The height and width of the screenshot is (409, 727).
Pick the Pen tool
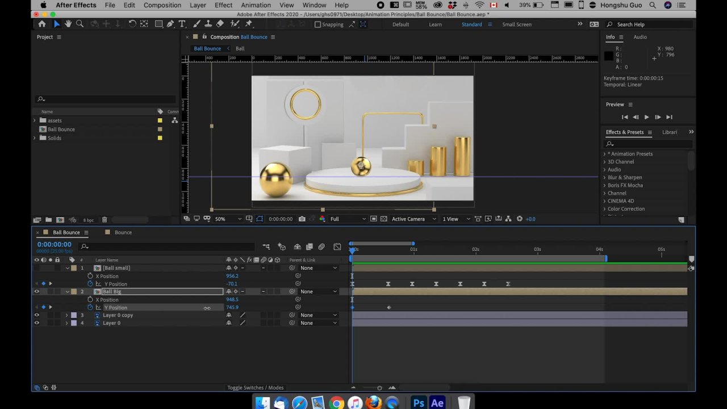pos(170,24)
